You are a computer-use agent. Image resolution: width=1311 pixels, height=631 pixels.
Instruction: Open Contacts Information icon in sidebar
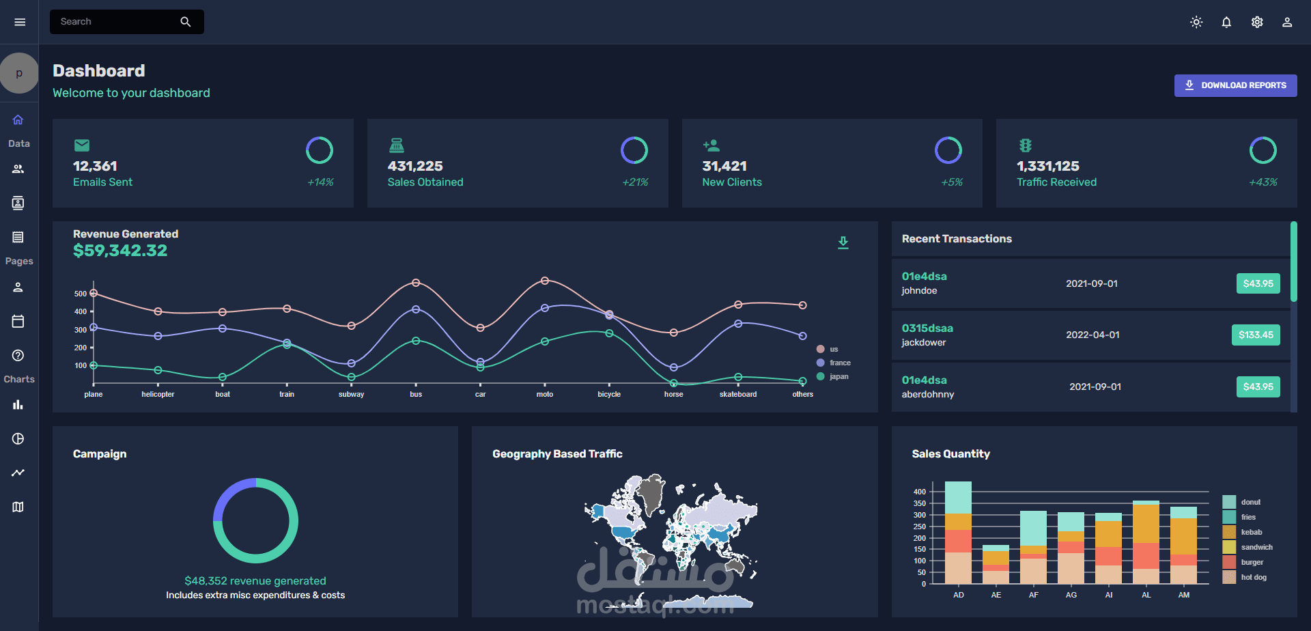point(18,203)
